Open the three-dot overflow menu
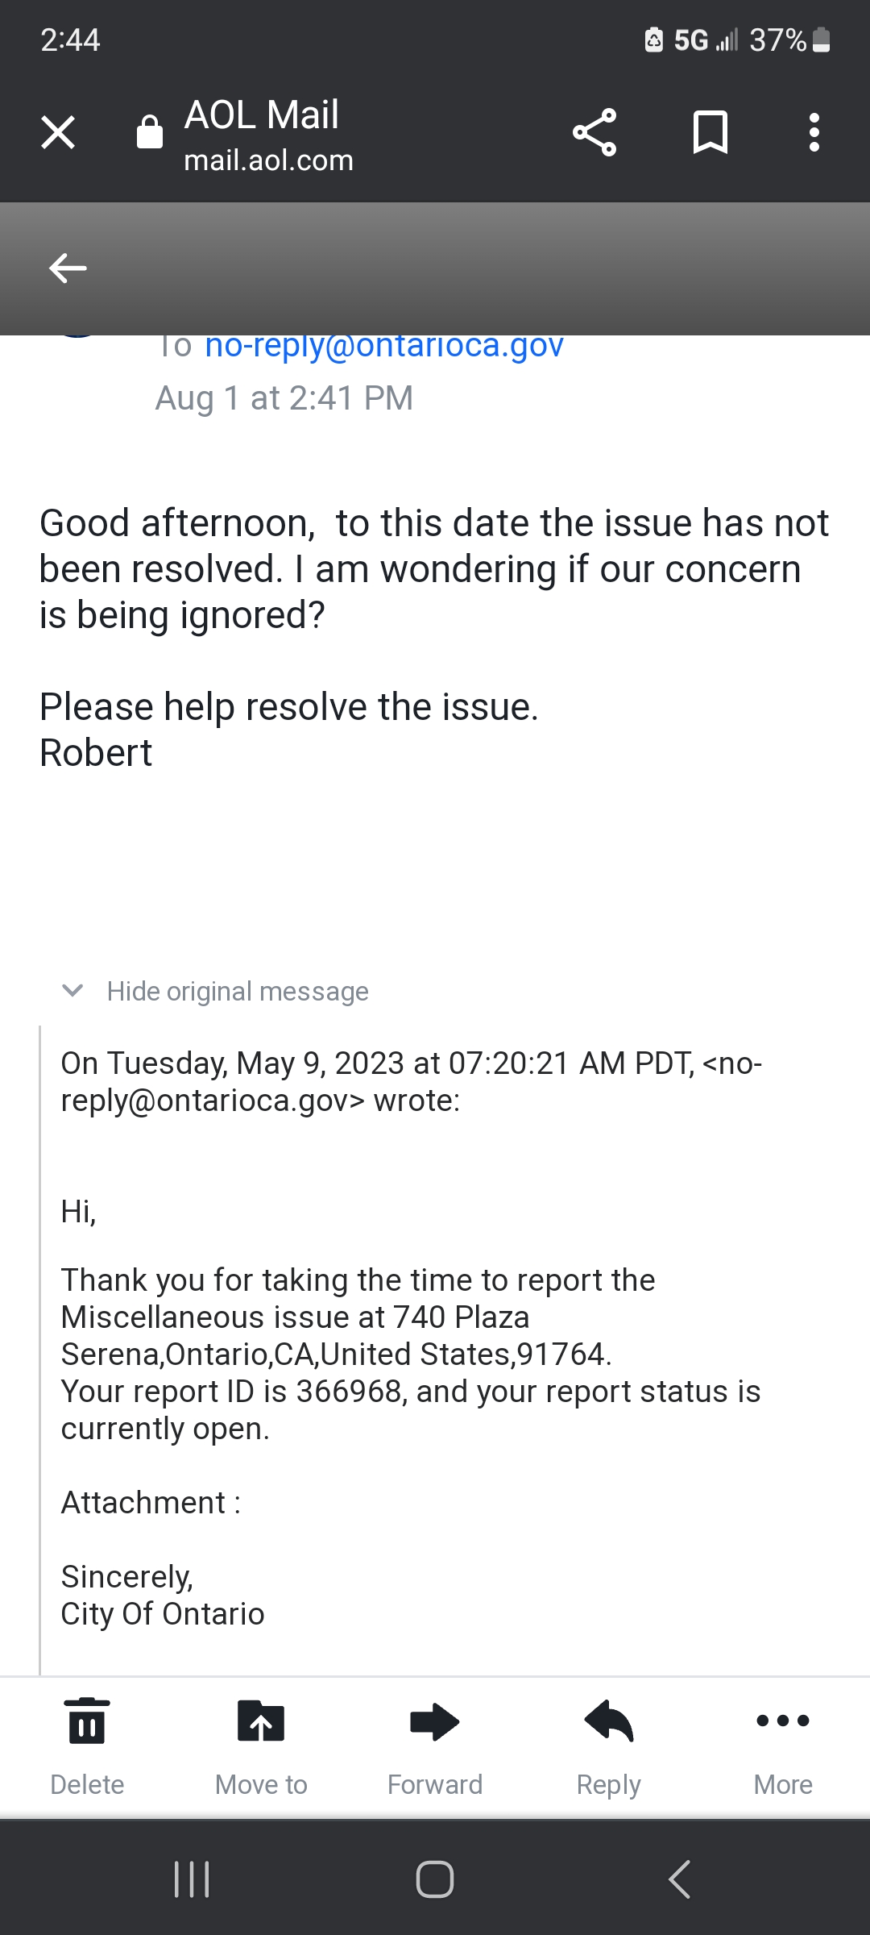Image resolution: width=870 pixels, height=1935 pixels. [814, 132]
